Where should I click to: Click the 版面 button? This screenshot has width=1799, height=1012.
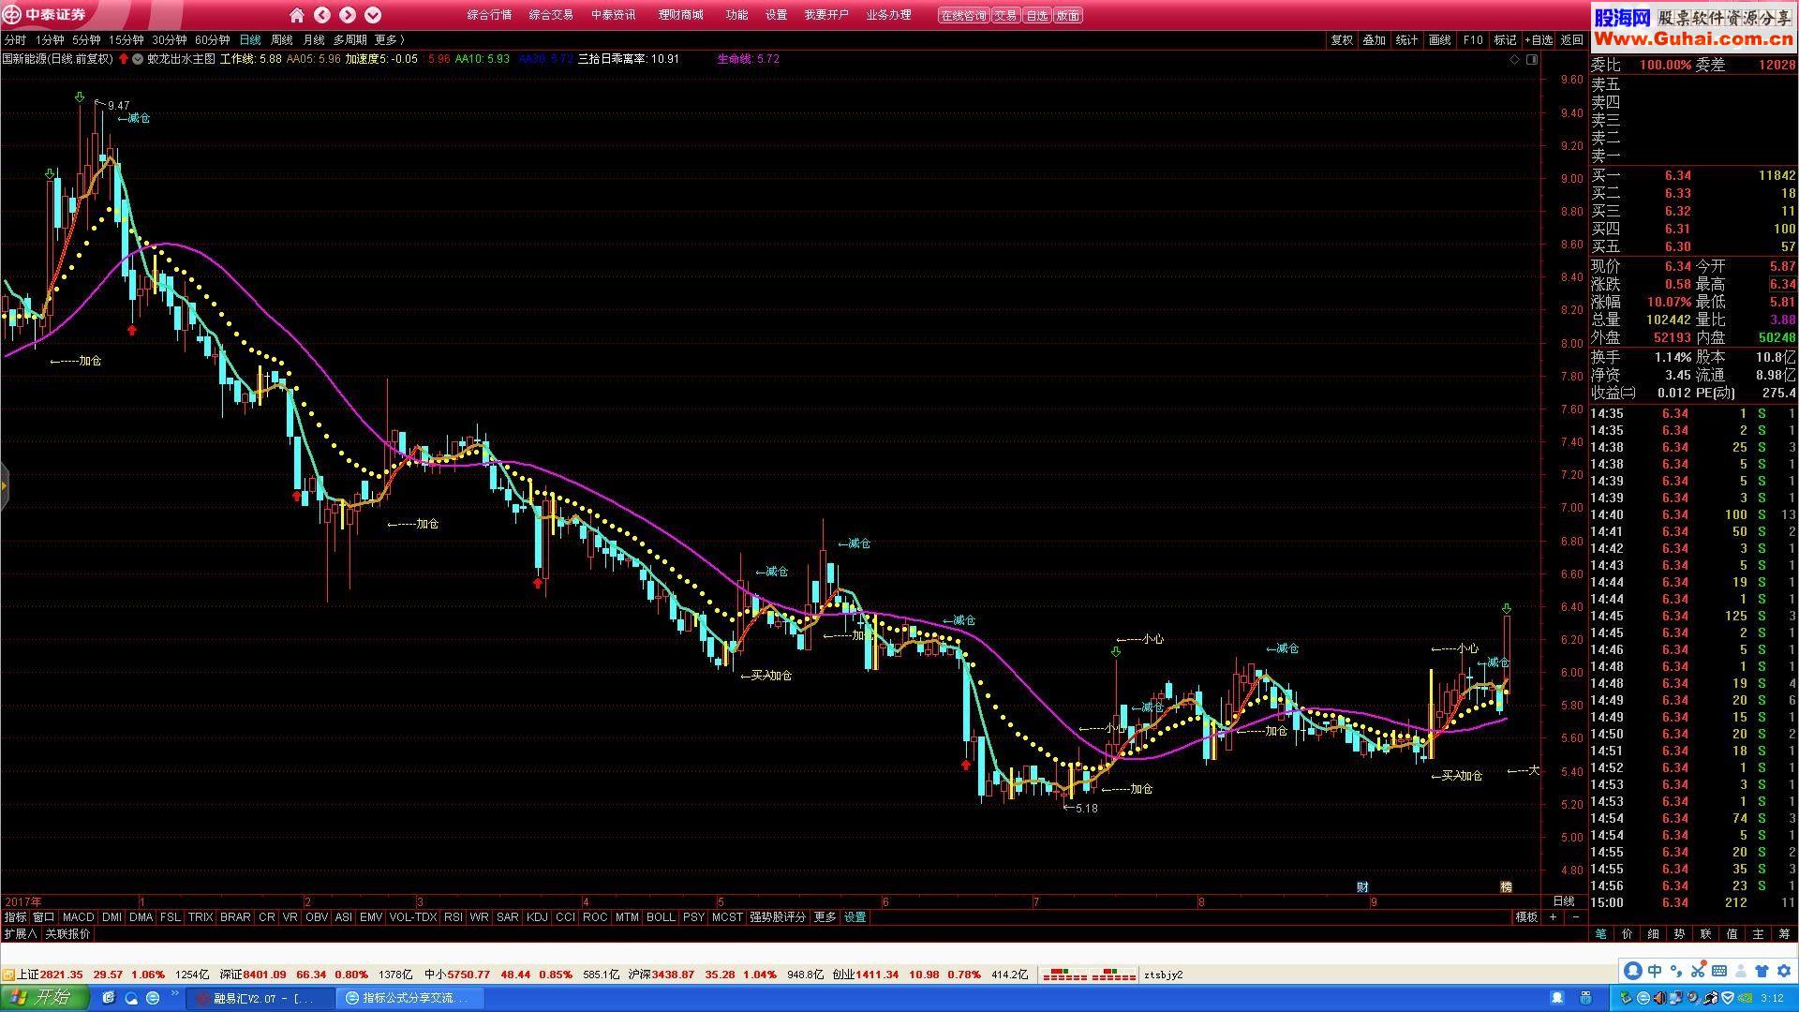click(x=1067, y=16)
